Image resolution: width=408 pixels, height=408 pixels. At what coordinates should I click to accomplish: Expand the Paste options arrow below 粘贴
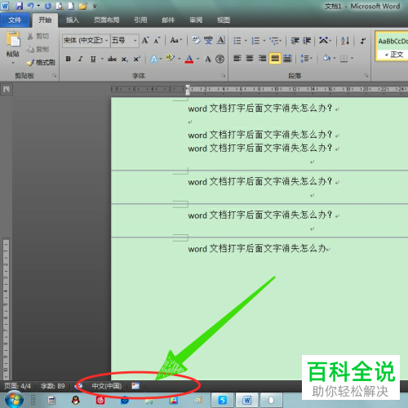tap(13, 63)
